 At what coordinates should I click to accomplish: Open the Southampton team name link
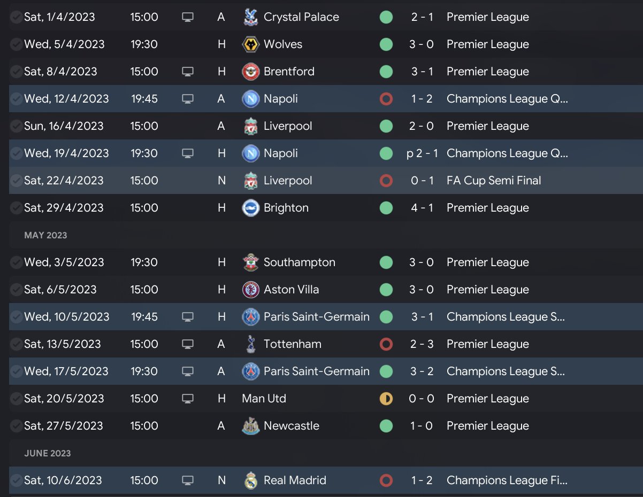(x=299, y=262)
